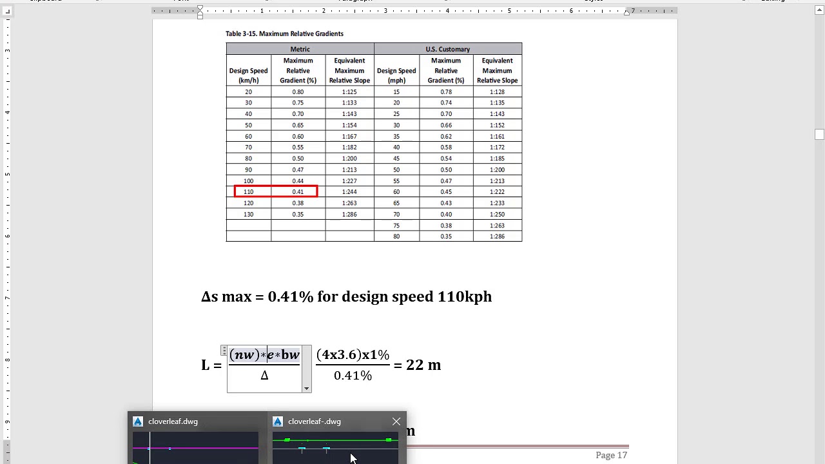
Task: Click the ruler tab selector box
Action: click(x=7, y=11)
